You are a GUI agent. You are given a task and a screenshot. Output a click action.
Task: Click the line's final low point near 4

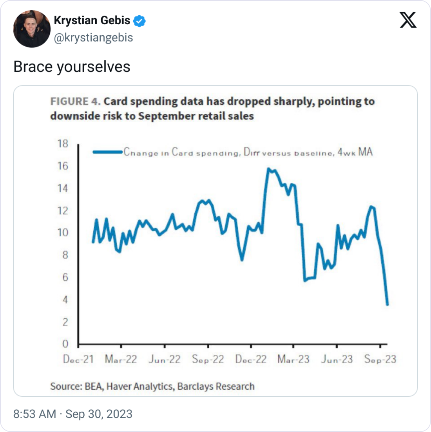387,304
